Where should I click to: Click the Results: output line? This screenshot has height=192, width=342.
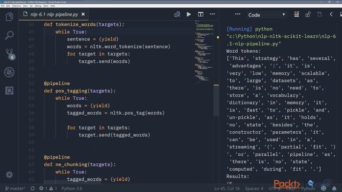[237, 177]
